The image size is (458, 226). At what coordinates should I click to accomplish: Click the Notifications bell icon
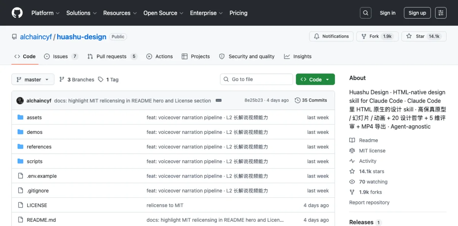click(x=316, y=37)
